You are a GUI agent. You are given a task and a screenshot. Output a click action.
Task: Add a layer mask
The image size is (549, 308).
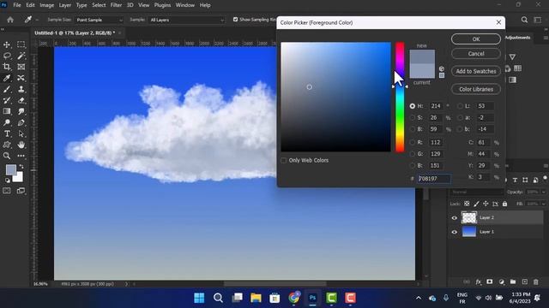coord(490,281)
